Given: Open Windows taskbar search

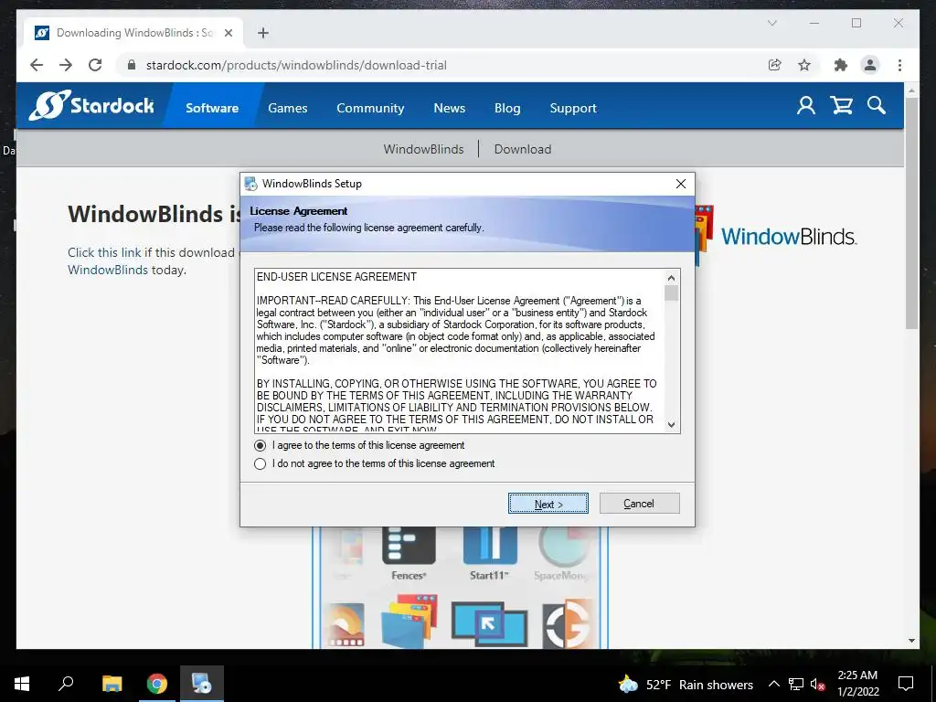Looking at the screenshot, I should [66, 684].
